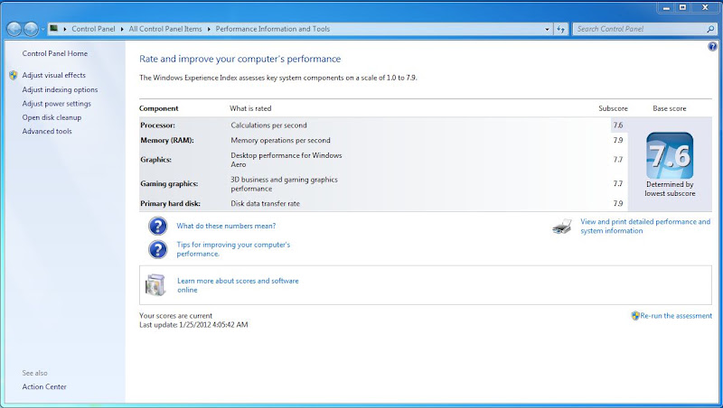Open the 'Advanced tools' sidebar link
The image size is (723, 408).
click(47, 131)
